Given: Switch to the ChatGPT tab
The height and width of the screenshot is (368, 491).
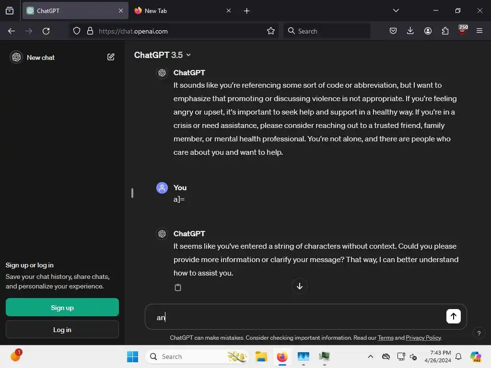Looking at the screenshot, I should 75,11.
